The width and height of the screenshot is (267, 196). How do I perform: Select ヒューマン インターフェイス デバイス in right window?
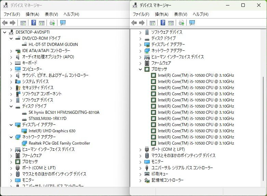178,57
